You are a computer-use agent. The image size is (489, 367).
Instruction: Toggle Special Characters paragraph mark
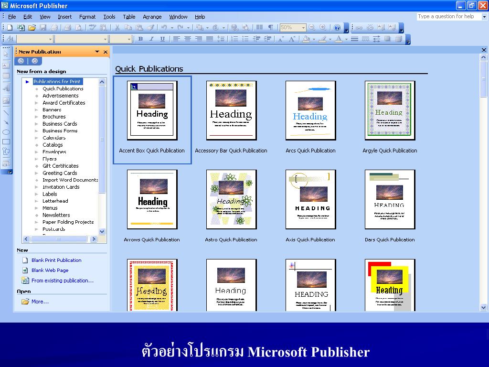pyautogui.click(x=271, y=27)
